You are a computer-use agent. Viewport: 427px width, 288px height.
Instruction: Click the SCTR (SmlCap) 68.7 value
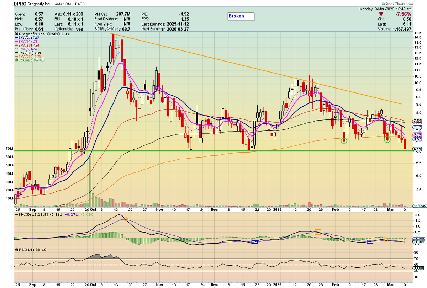pos(126,29)
